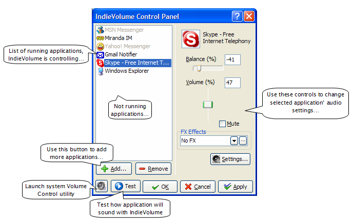Click the Yahoo! Messenger smiley icon
Viewport: 353px width, 222px height.
point(100,47)
